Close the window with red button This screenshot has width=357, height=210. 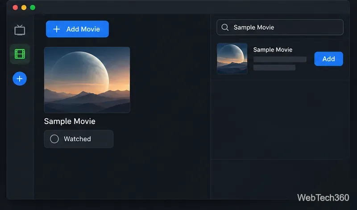15,8
